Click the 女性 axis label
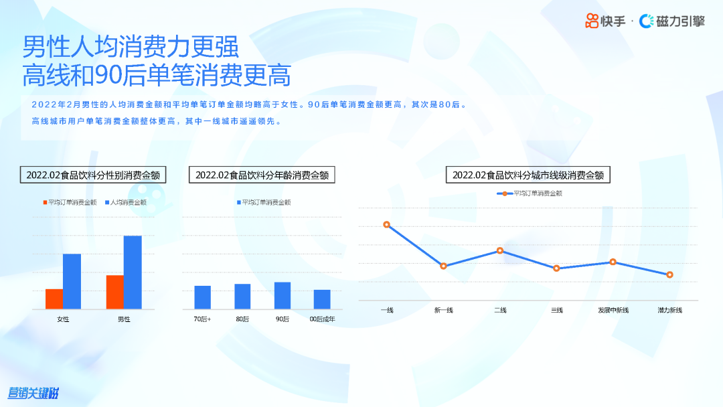 63,319
